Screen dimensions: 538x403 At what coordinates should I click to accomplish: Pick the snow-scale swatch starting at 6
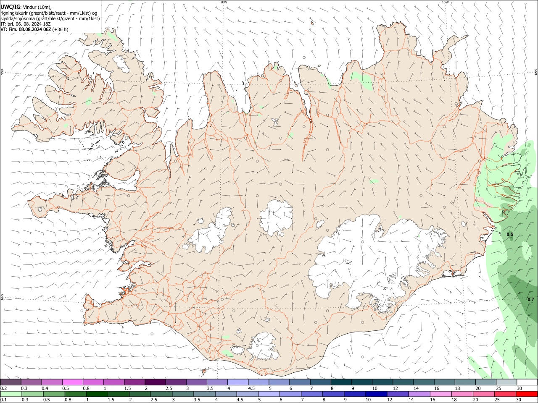(x=299, y=382)
